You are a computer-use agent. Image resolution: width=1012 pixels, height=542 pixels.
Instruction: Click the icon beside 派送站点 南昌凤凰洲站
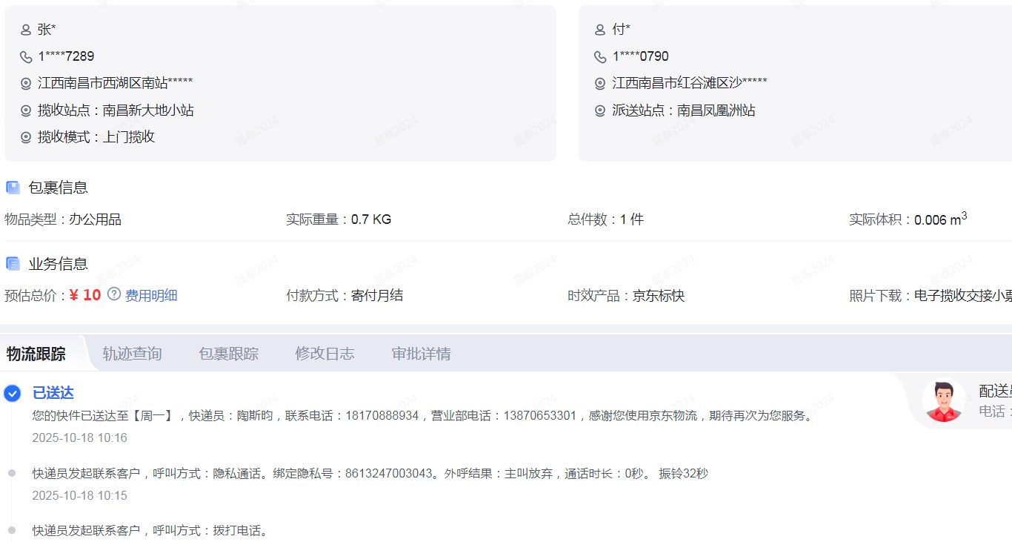pos(600,110)
